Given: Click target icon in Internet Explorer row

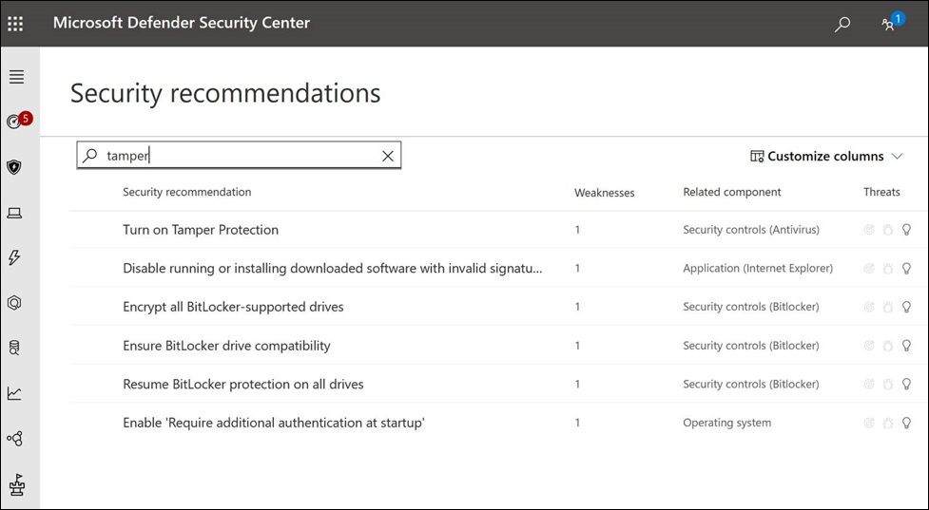Looking at the screenshot, I should (x=869, y=268).
